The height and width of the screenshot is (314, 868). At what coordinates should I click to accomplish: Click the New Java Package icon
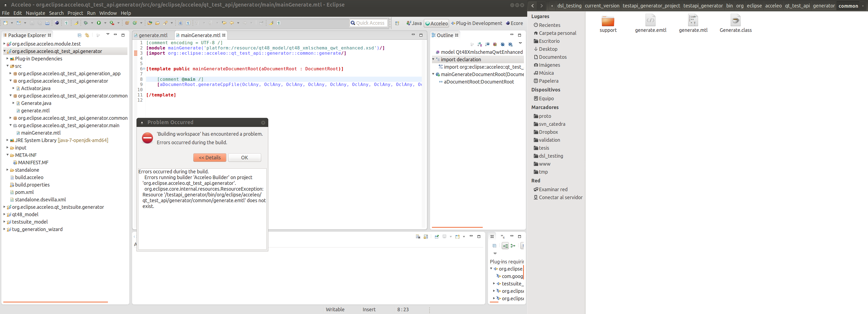(x=127, y=23)
